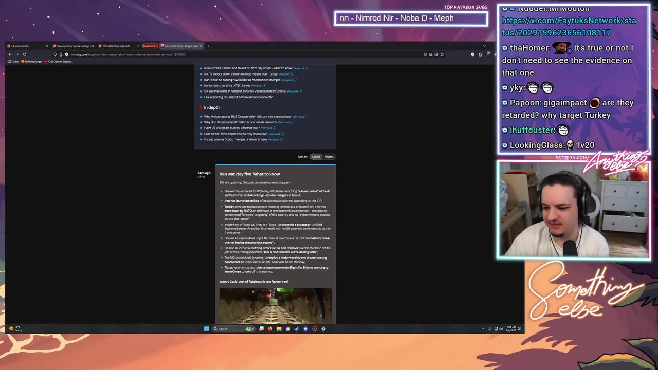Open Discord from the taskbar

pyautogui.click(x=305, y=329)
